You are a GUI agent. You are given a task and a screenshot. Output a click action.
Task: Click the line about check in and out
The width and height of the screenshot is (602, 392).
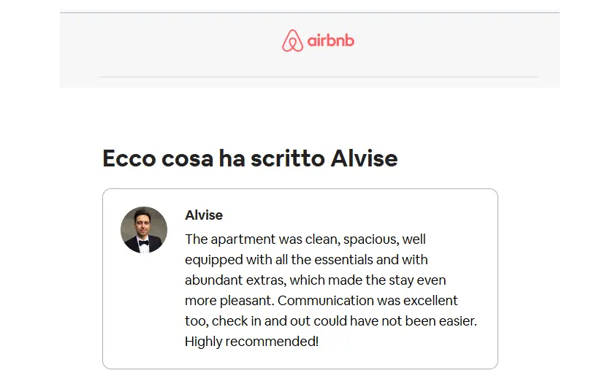pos(331,321)
